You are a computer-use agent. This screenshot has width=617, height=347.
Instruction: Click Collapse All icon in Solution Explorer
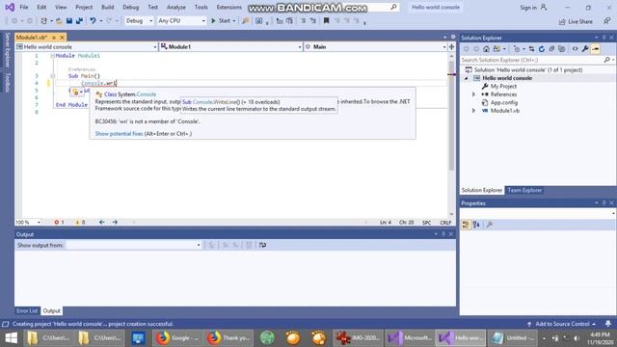tap(551, 49)
